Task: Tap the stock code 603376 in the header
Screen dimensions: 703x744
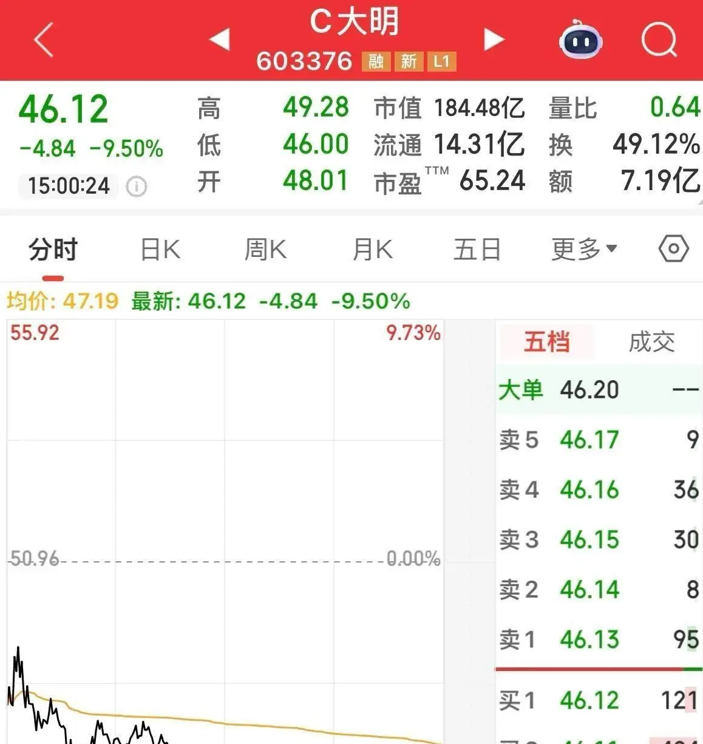Action: [305, 61]
